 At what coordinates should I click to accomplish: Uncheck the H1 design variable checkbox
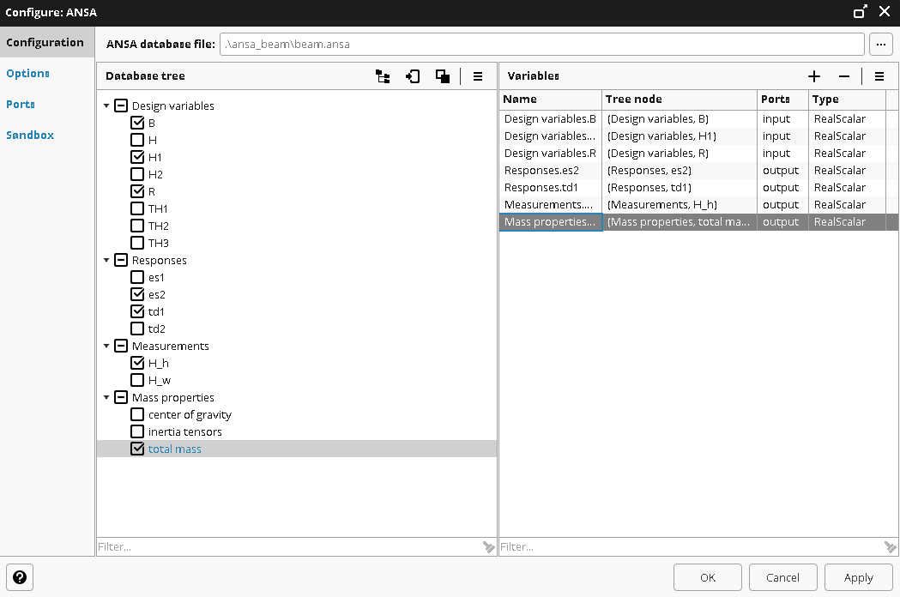coord(137,157)
